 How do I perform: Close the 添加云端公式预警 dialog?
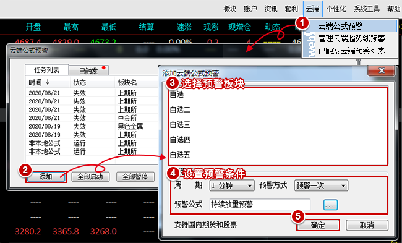pyautogui.click(x=381, y=70)
